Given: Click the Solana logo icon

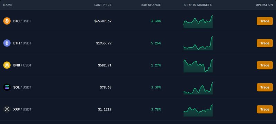Looking at the screenshot, I should [x=7, y=87].
